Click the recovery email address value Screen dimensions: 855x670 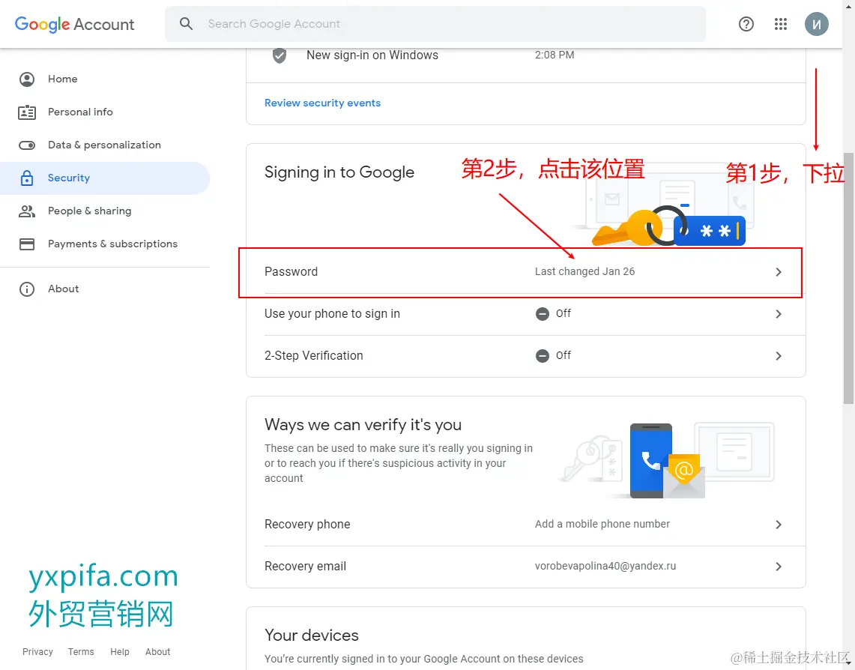pos(605,566)
